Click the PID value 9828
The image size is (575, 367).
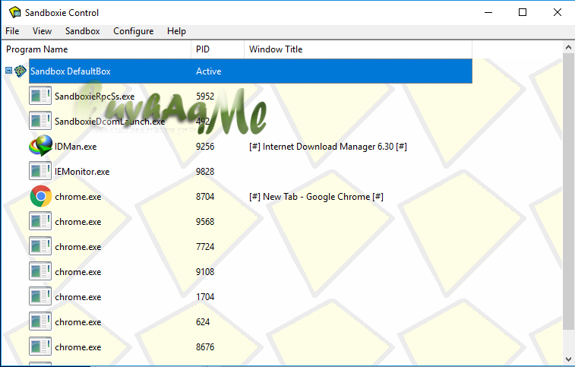click(205, 172)
